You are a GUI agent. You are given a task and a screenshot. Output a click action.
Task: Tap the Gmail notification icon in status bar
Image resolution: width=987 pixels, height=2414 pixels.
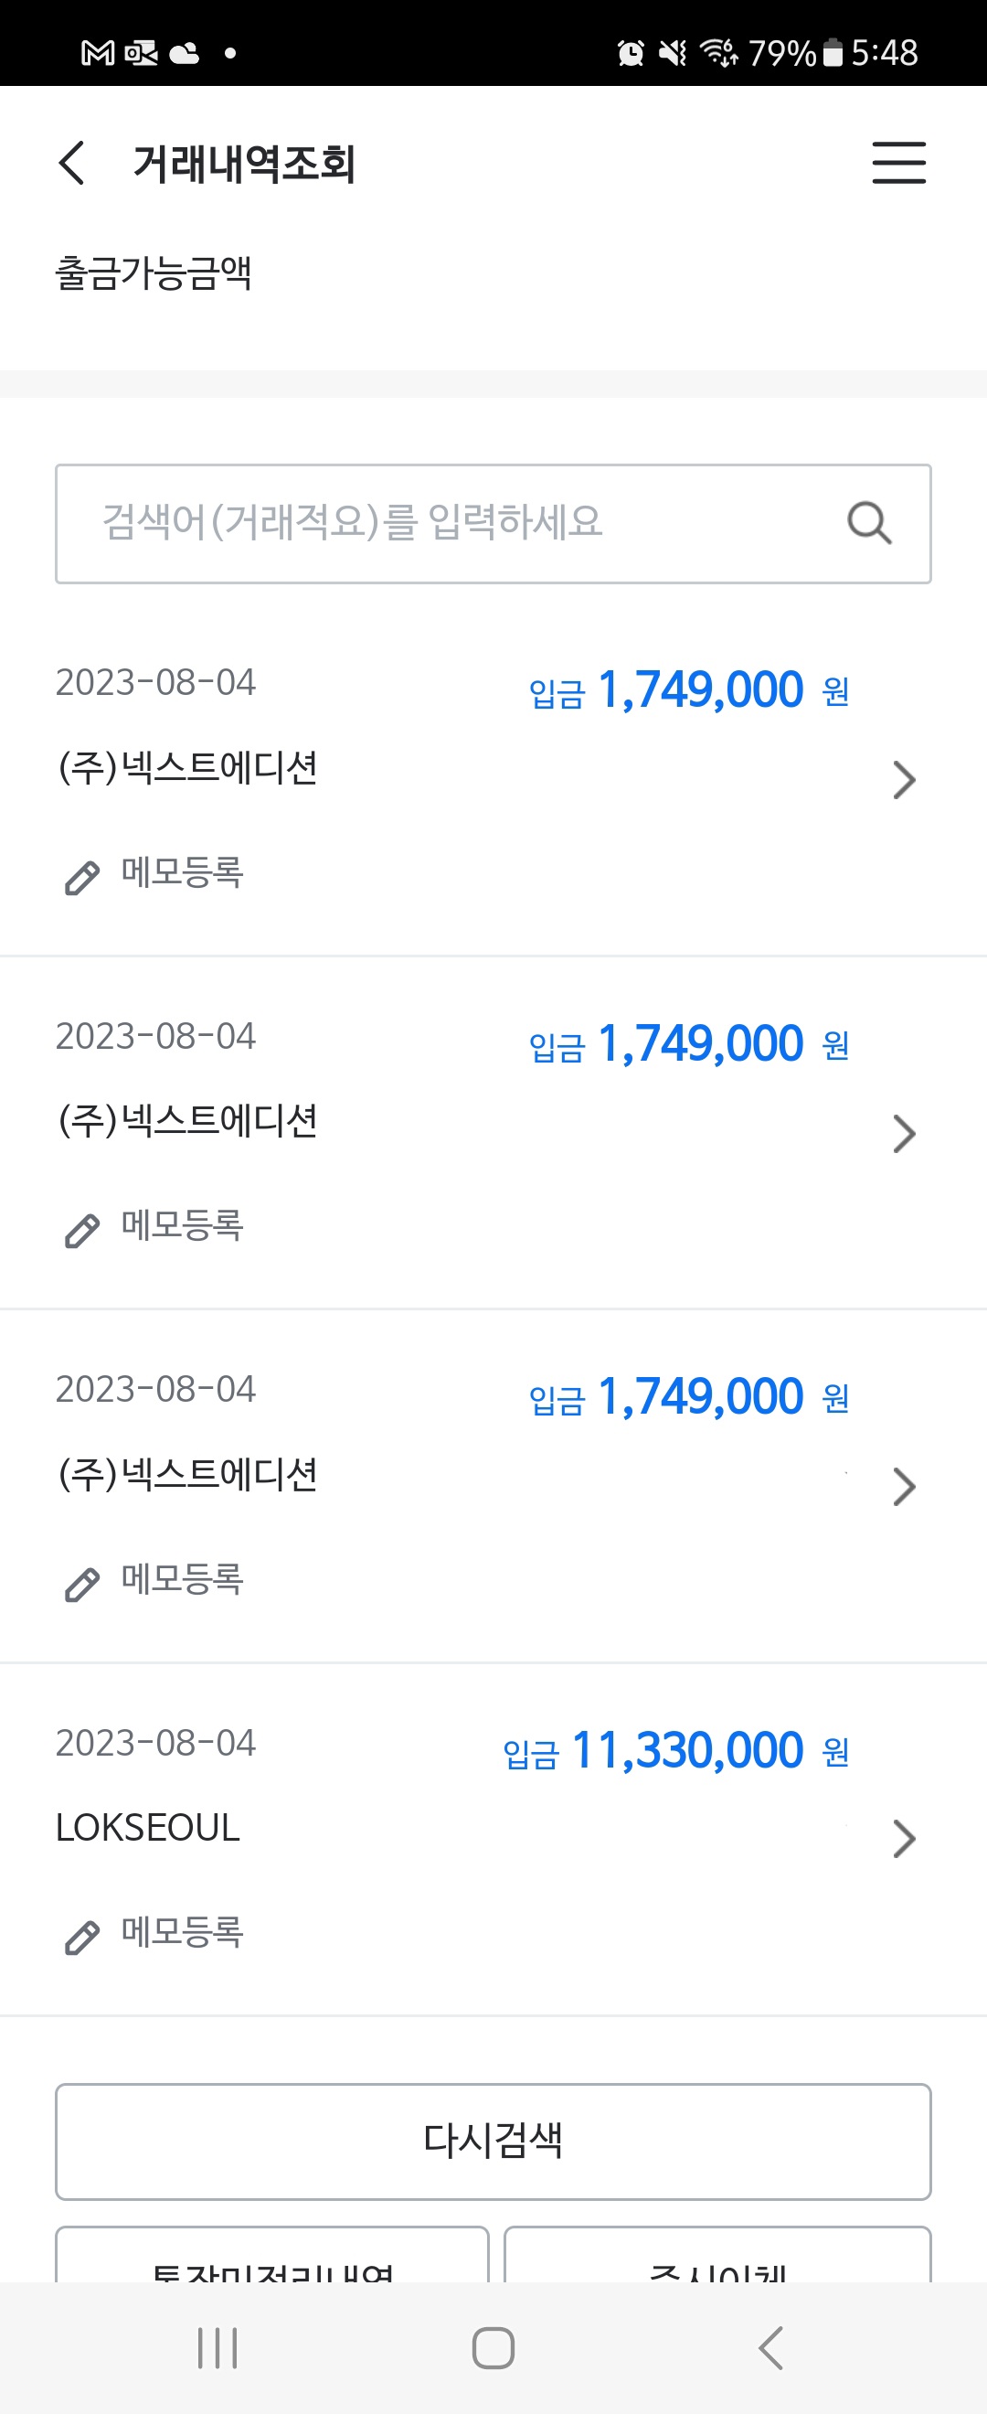pyautogui.click(x=98, y=53)
